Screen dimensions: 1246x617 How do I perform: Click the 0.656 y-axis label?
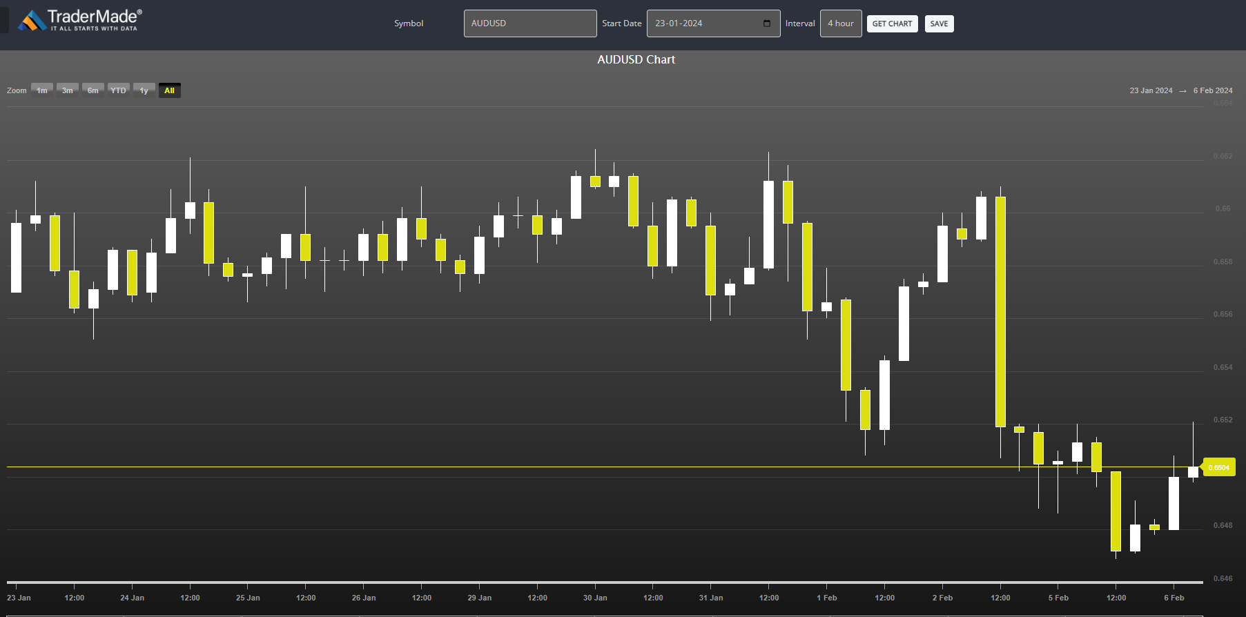click(x=1223, y=314)
